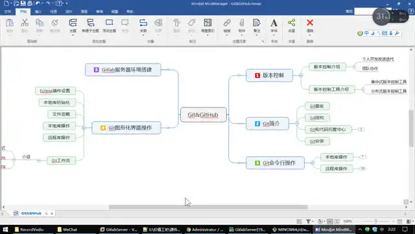Click the zoom slider in the status bar

point(376,221)
